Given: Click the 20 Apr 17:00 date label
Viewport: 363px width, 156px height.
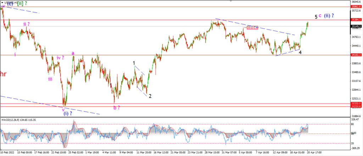Looking at the screenshot, I should 314,153.
